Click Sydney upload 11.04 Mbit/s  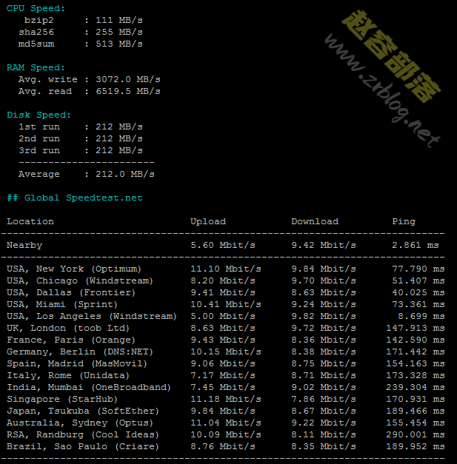(x=226, y=423)
